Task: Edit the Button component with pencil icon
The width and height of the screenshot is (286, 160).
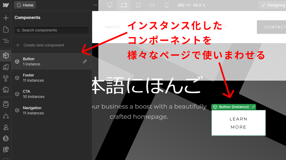Action: 85,62
